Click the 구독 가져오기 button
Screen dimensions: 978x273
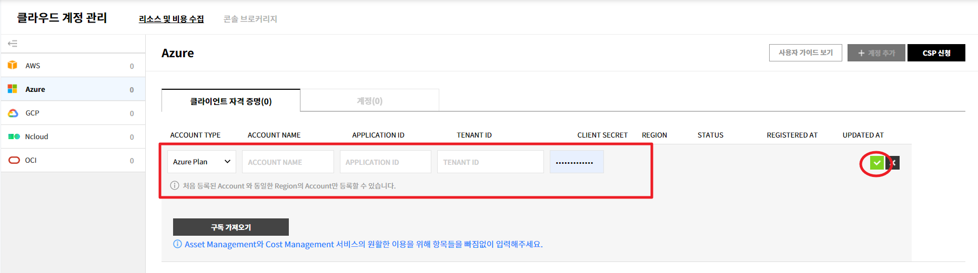[230, 227]
